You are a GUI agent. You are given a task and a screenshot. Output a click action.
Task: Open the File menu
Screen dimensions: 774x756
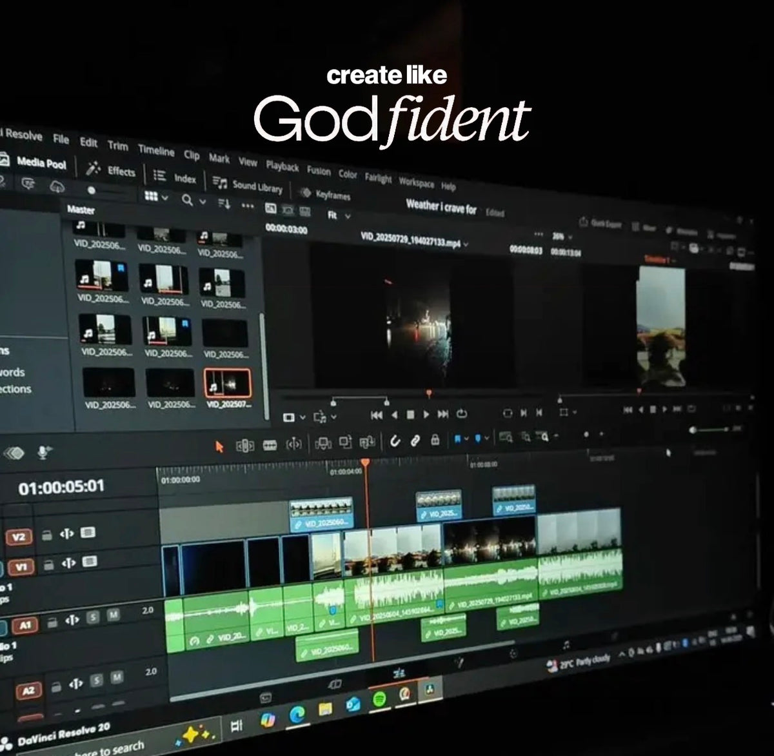pos(61,139)
